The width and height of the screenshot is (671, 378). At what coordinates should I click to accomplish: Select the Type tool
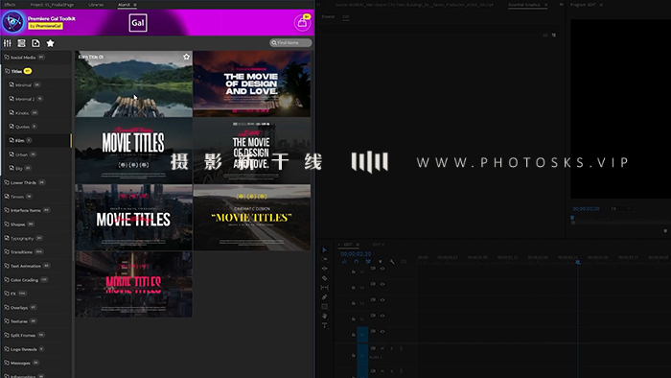click(324, 325)
